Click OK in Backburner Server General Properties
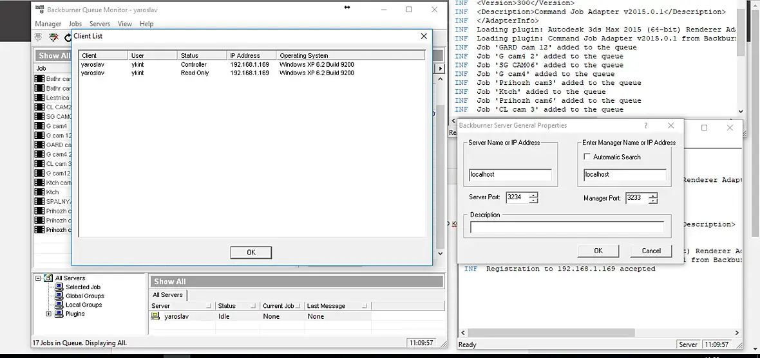The width and height of the screenshot is (760, 358). coord(598,251)
